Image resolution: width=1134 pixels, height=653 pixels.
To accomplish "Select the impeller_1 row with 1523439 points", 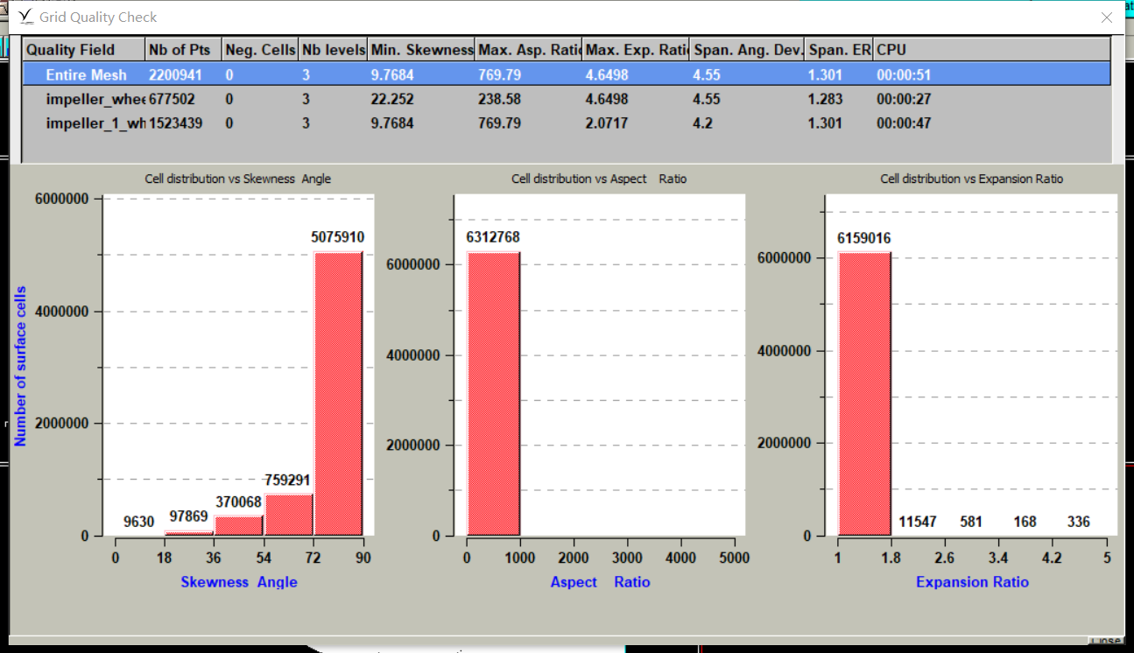I will 95,123.
